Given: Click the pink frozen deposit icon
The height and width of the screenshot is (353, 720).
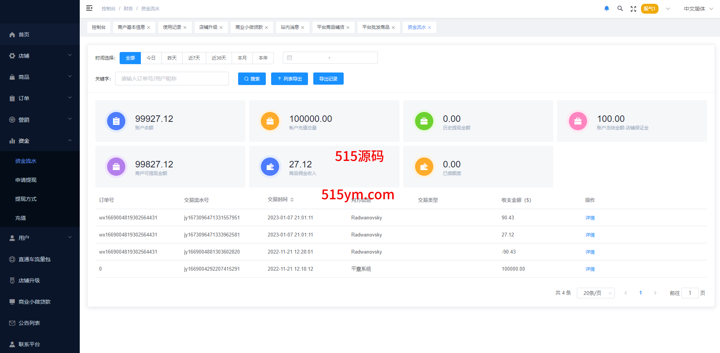Looking at the screenshot, I should tap(578, 121).
